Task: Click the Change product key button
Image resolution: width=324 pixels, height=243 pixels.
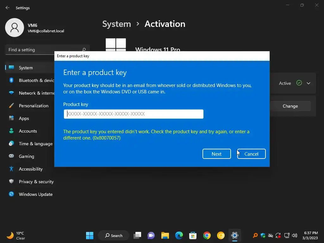Action: 290,106
